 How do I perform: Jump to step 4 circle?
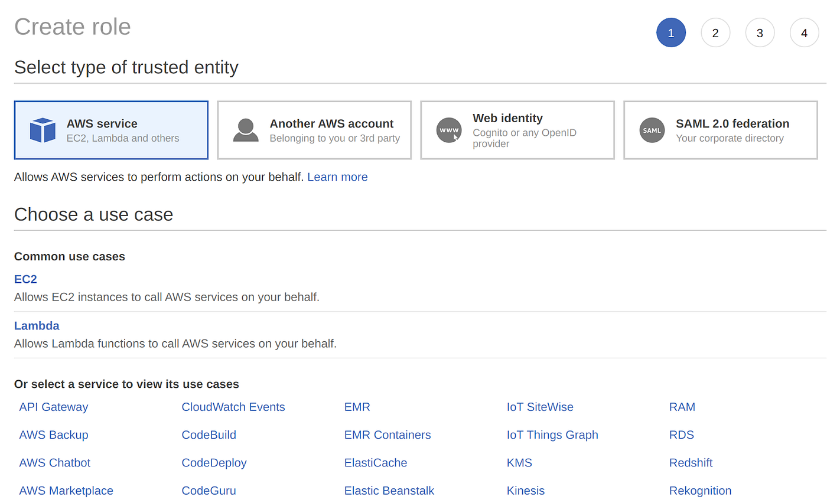(804, 32)
